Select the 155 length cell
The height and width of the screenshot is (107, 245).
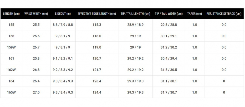[11, 25]
